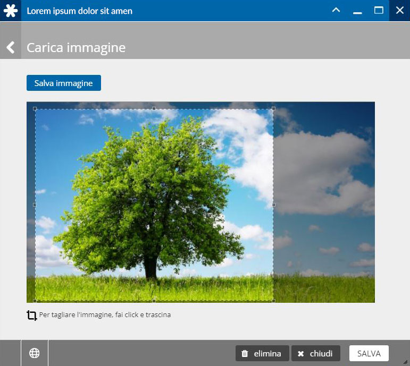Viewport: 410px width, 366px height.
Task: Click the top-middle crop handle
Action: tap(154, 109)
